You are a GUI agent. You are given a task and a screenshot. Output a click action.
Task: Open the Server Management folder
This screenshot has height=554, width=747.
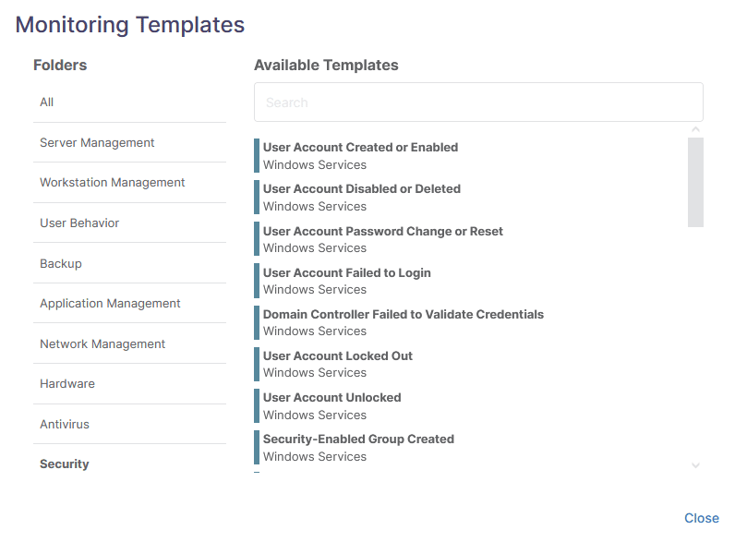(x=129, y=143)
